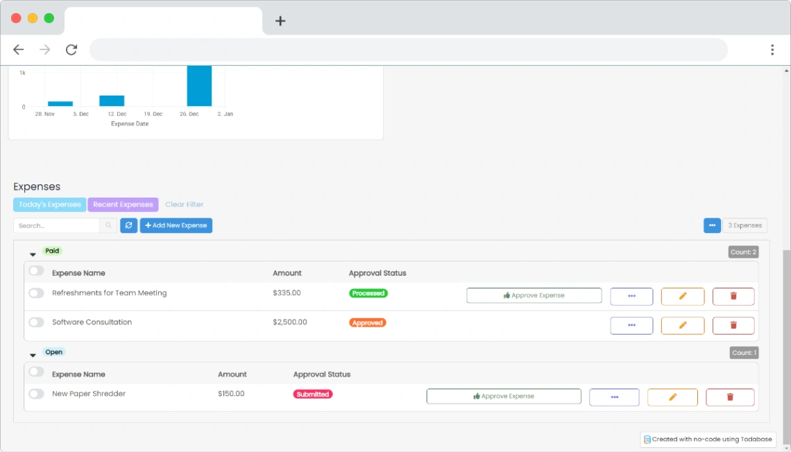This screenshot has height=452, width=791.
Task: Collapse the Open expenses group
Action: click(x=33, y=356)
